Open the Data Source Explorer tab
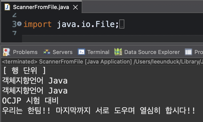Screen dimensions: 203x122 [x=147, y=52]
